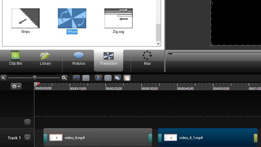Image resolution: width=261 pixels, height=147 pixels.
Task: Open the Rotulos callouts tab
Action: (x=79, y=58)
